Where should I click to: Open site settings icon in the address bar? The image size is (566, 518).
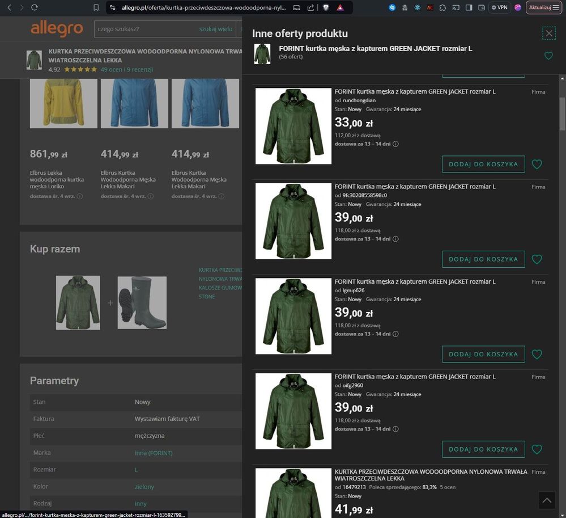click(x=113, y=7)
